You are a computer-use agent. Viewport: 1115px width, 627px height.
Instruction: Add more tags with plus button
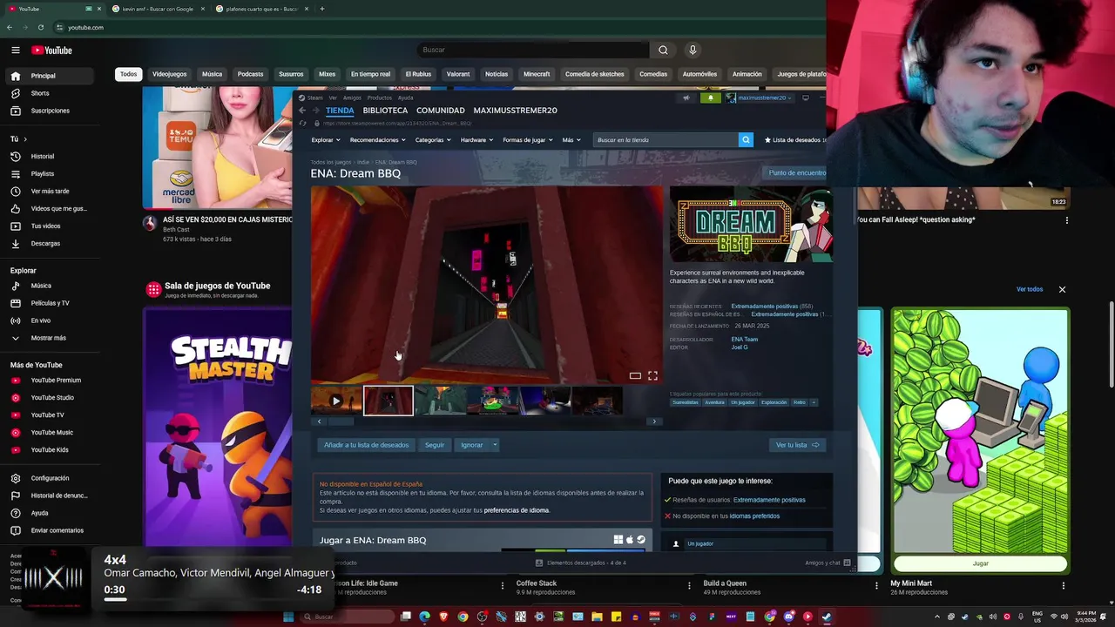[x=814, y=402]
